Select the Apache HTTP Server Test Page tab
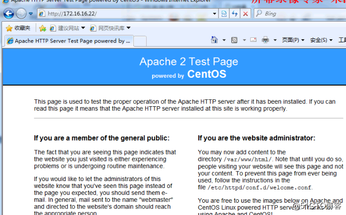Screen dimensions: 346x215 tap(69, 41)
